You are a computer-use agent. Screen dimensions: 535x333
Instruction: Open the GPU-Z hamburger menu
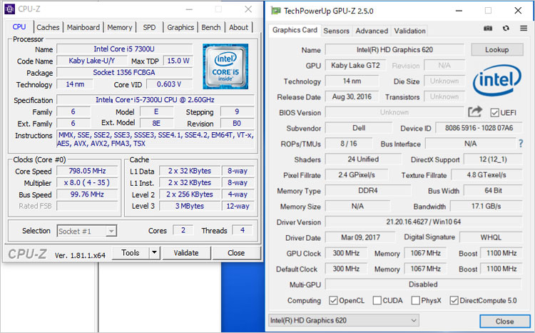point(524,28)
